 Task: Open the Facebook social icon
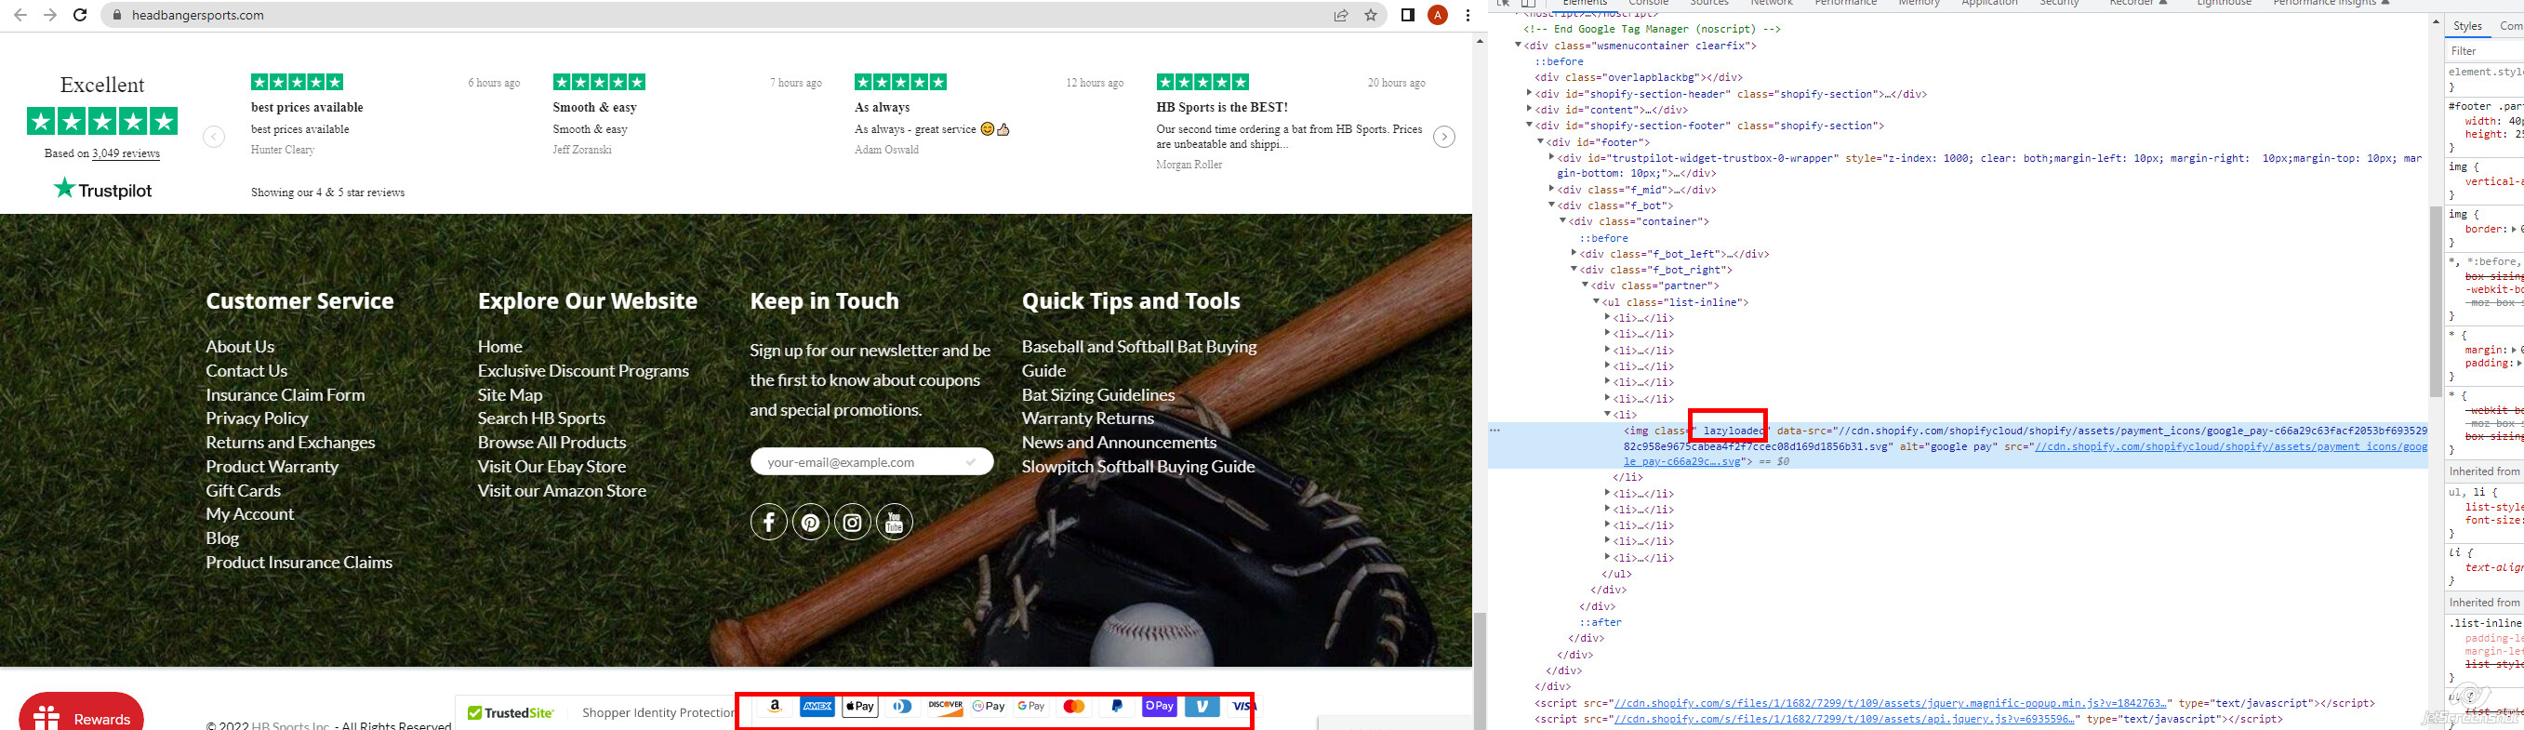(x=769, y=523)
